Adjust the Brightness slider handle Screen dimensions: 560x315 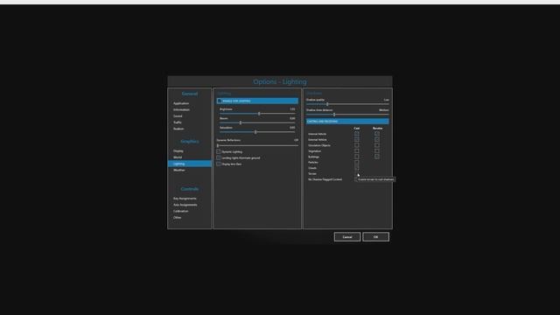[259, 114]
